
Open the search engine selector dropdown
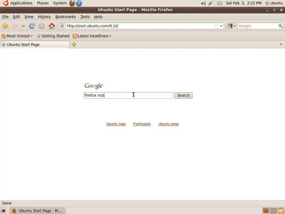tap(232, 26)
